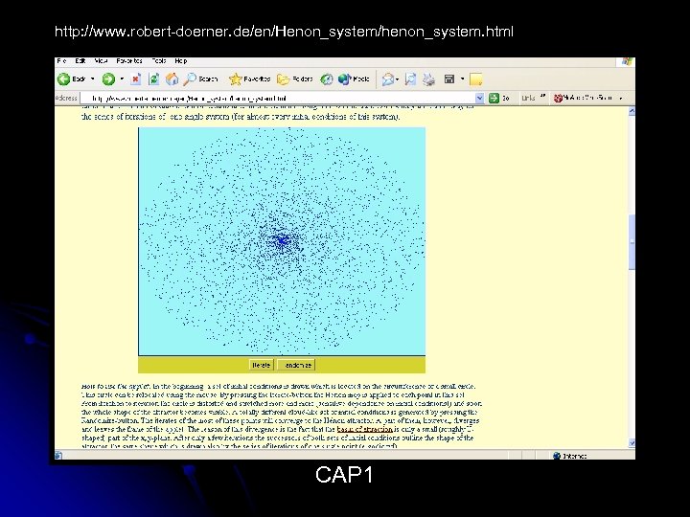Click the status bar page icon
Image resolution: width=690 pixels, height=517 pixels.
[x=58, y=456]
